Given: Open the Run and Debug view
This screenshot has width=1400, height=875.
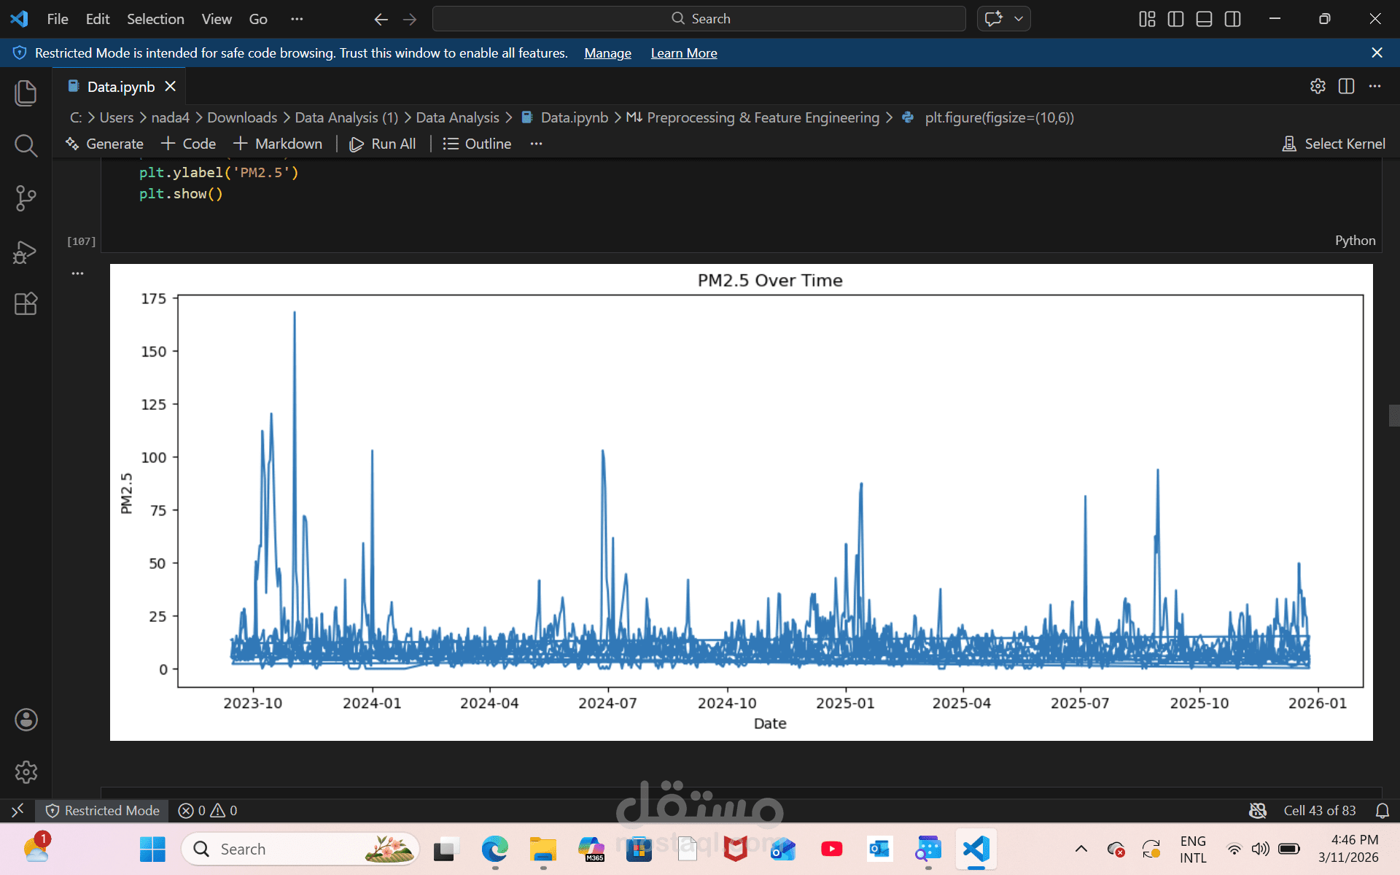Looking at the screenshot, I should click(x=26, y=252).
